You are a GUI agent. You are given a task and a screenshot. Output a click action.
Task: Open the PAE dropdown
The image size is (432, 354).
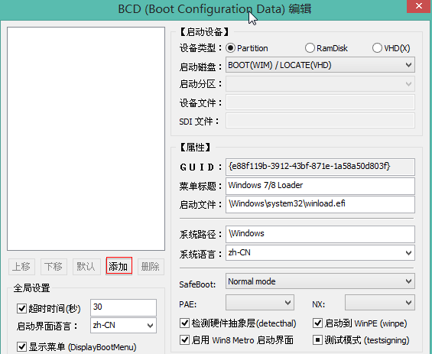click(260, 303)
